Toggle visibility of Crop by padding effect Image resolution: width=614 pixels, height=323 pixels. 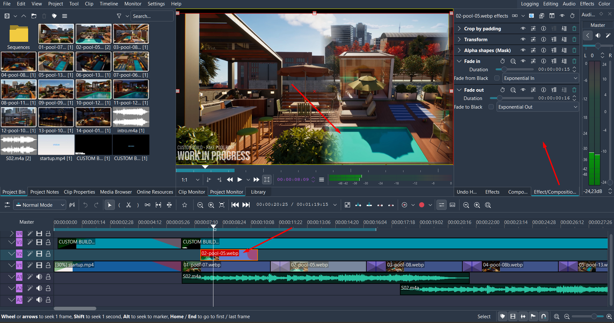click(523, 28)
